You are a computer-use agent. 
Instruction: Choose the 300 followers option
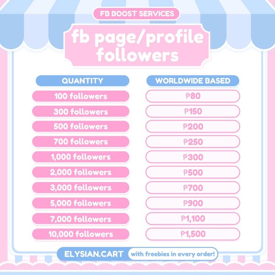pos(81,111)
